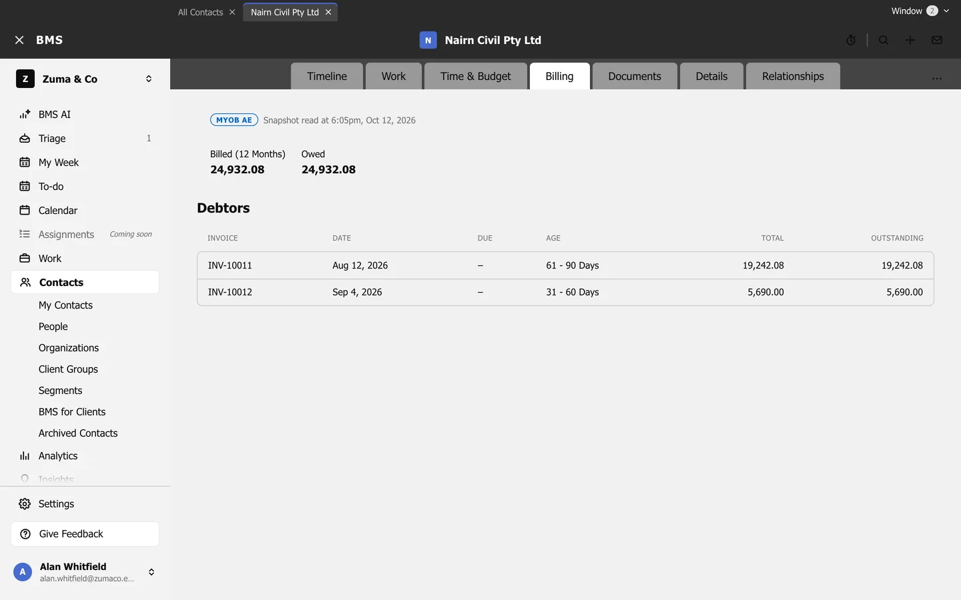Expand Alan Whitfield account menu

(x=151, y=572)
